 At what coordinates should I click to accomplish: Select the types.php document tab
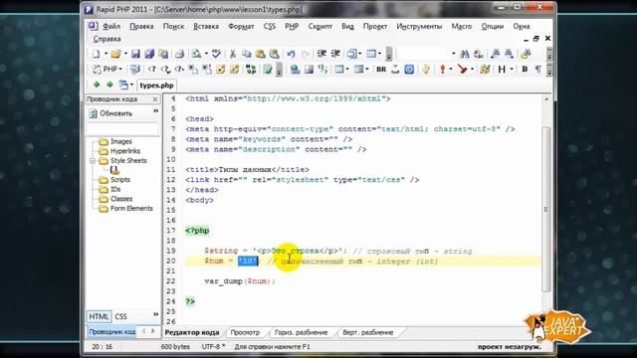[x=156, y=86]
